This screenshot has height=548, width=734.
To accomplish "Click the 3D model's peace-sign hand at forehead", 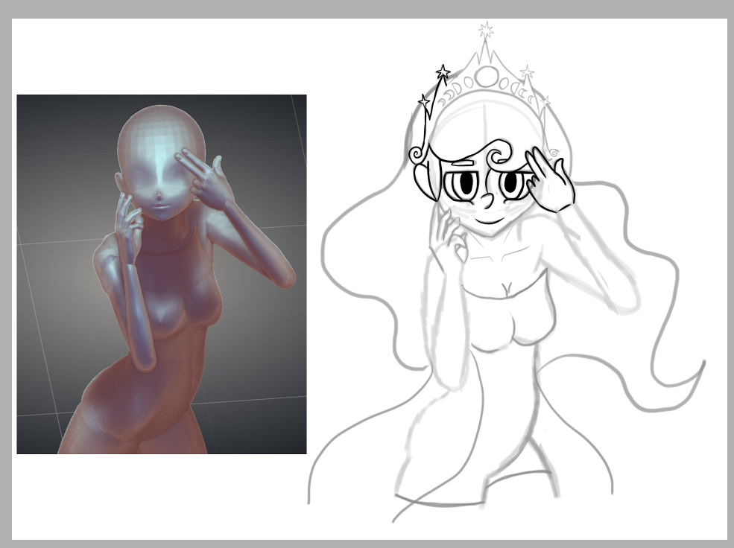I will coord(205,179).
